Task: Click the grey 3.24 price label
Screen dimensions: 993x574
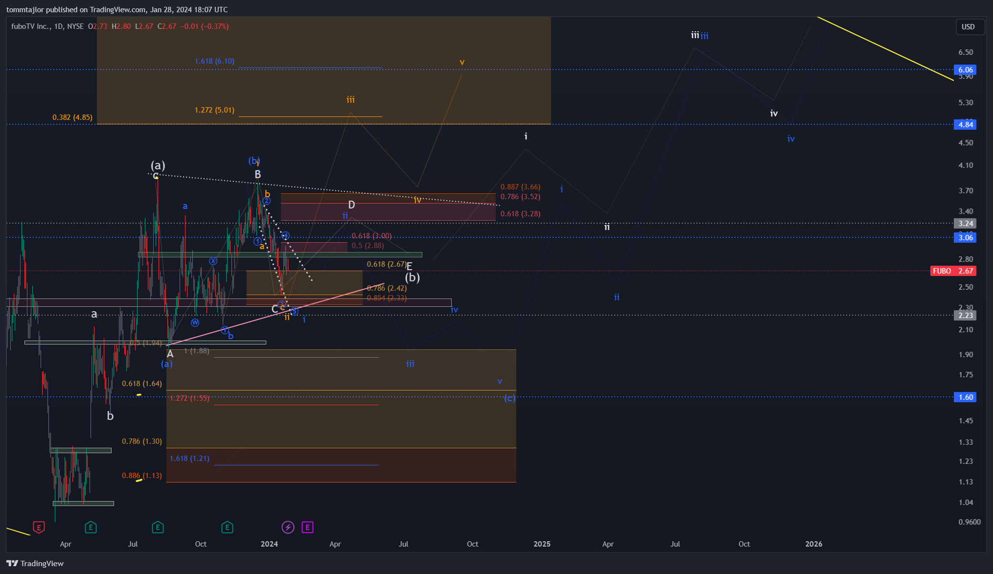Action: point(965,223)
